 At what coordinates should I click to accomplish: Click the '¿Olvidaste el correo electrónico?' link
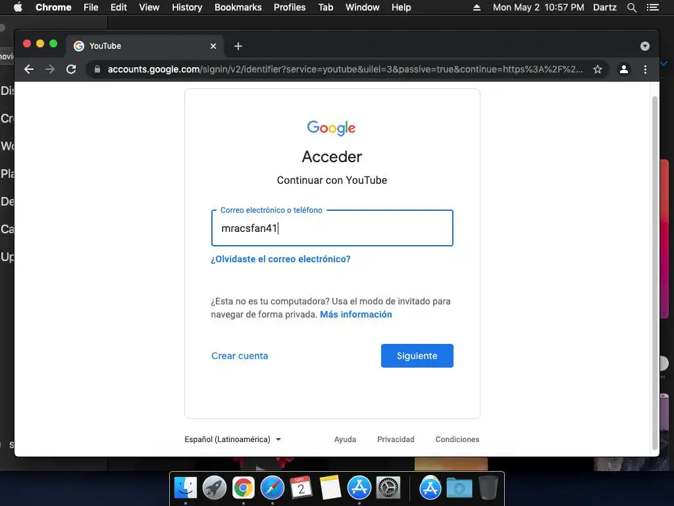(x=280, y=259)
